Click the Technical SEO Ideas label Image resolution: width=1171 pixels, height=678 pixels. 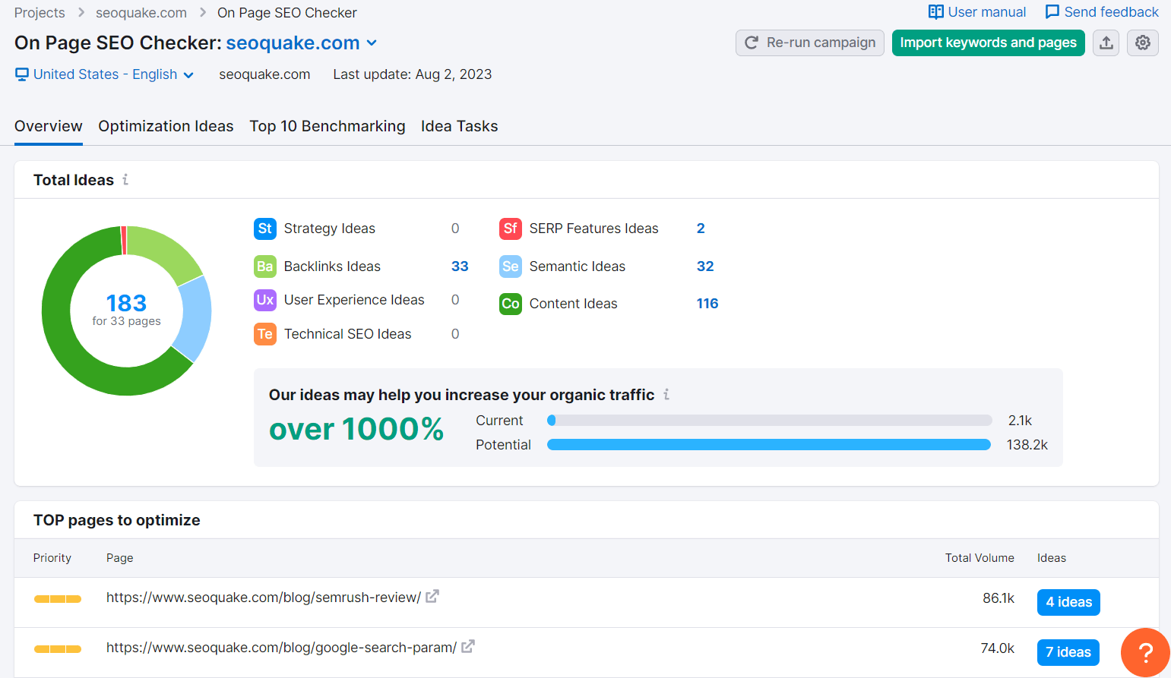tap(348, 334)
